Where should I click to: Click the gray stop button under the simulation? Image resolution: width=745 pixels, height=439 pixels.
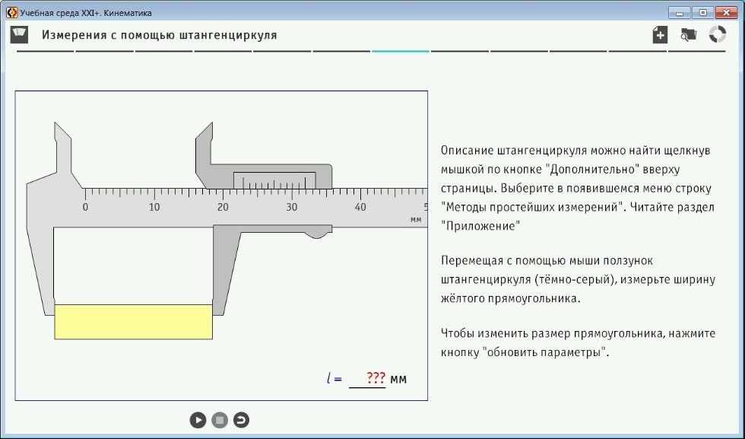(220, 419)
